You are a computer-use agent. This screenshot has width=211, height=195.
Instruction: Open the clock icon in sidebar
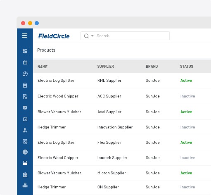[25, 152]
